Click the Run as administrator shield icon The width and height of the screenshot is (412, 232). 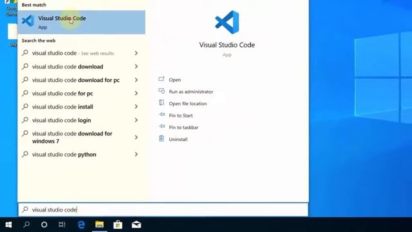[x=162, y=91]
